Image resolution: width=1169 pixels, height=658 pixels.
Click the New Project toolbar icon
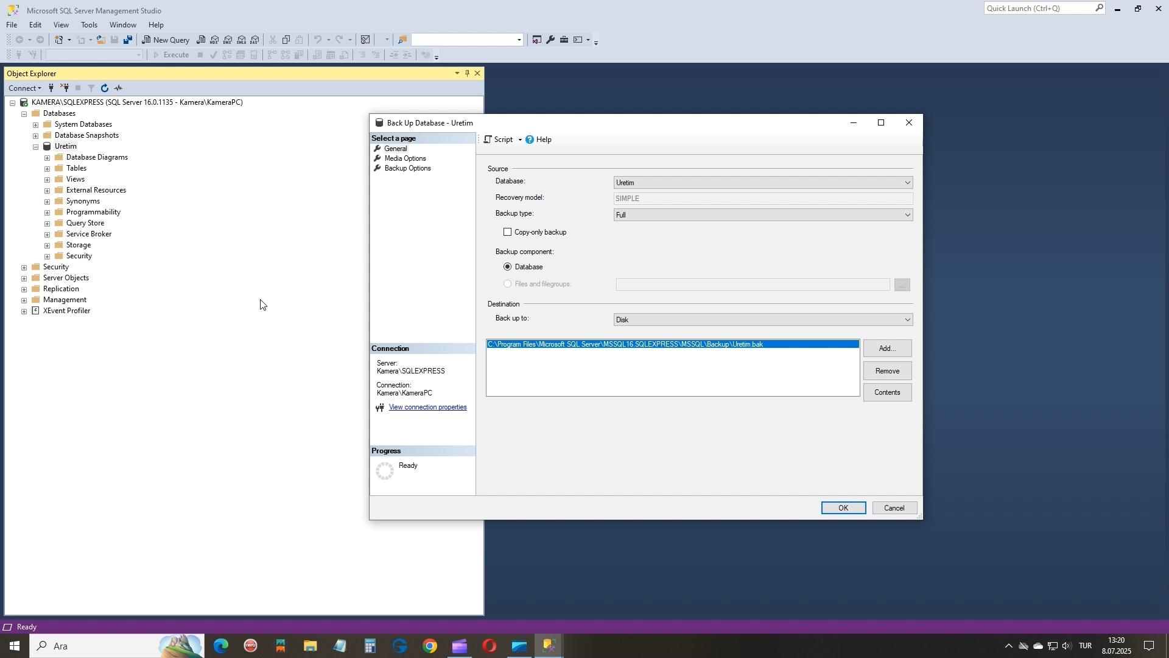tap(60, 40)
